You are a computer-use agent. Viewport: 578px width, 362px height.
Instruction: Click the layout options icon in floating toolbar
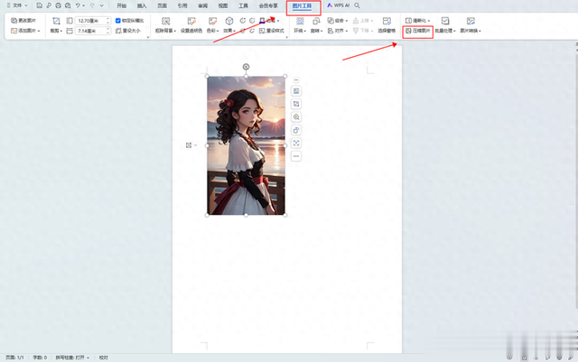[x=296, y=91]
